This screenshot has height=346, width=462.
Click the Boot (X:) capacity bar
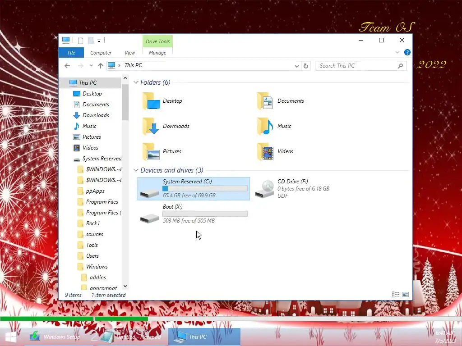[205, 214]
